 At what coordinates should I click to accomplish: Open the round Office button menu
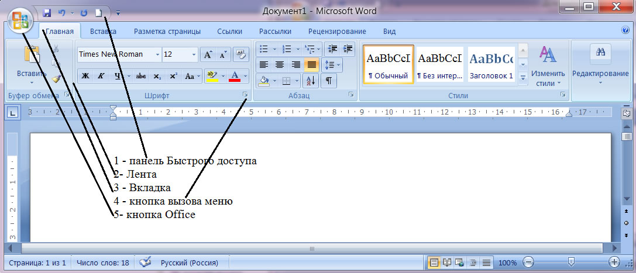[20, 20]
